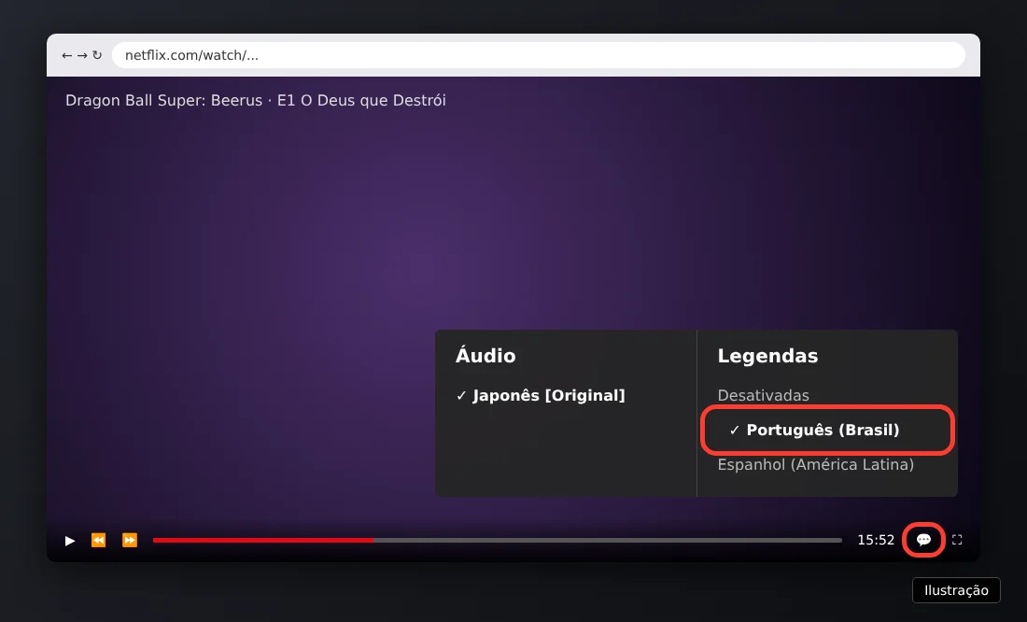Image resolution: width=1027 pixels, height=622 pixels.
Task: Seek on the red playback progress bar
Action: pyautogui.click(x=497, y=540)
